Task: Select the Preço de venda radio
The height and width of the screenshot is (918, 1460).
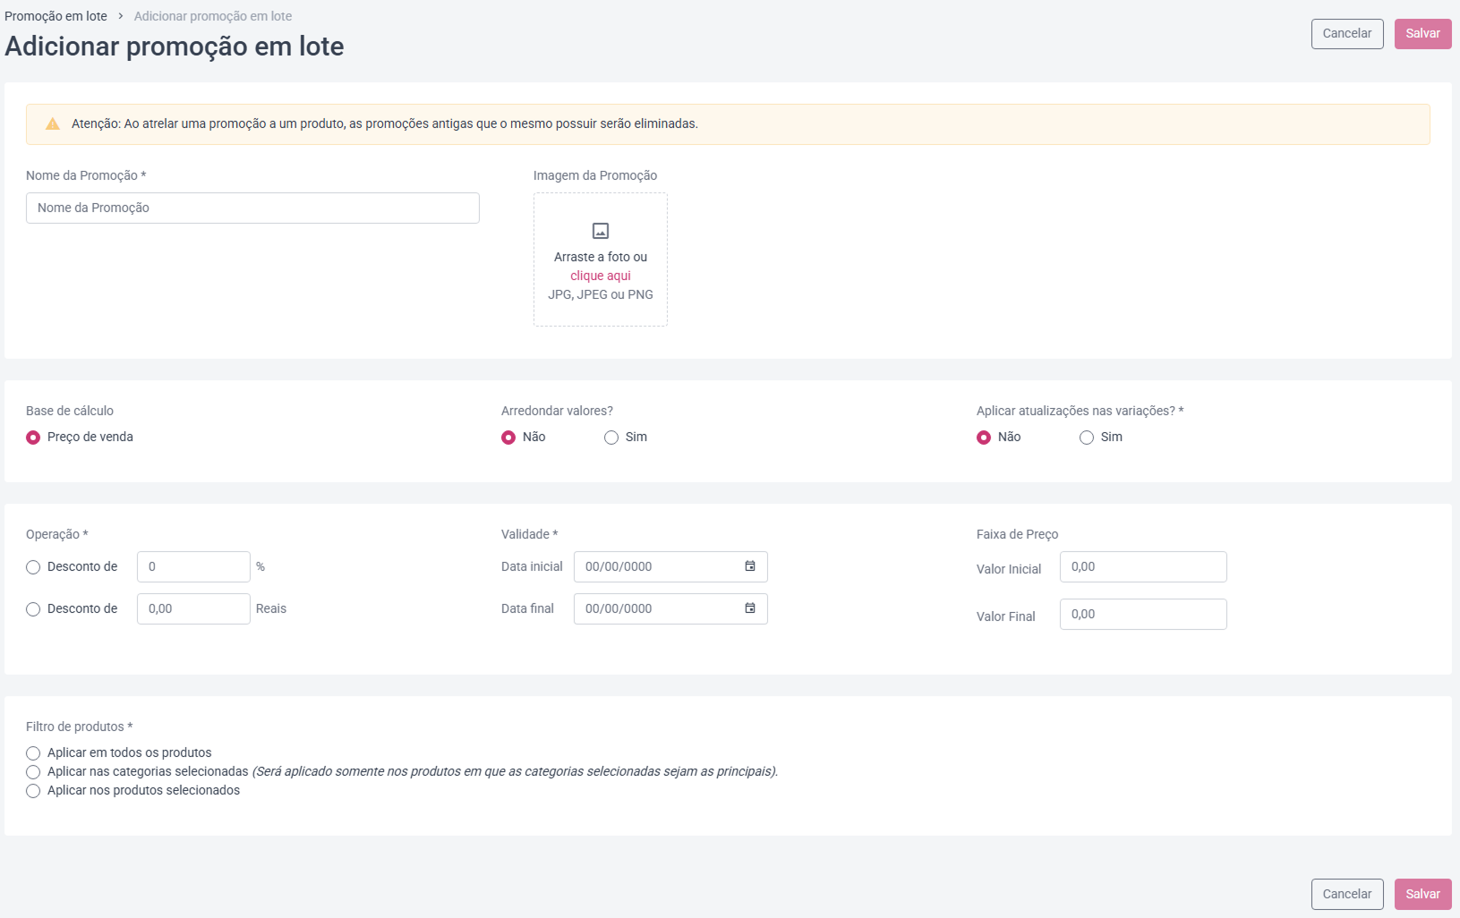Action: (33, 438)
